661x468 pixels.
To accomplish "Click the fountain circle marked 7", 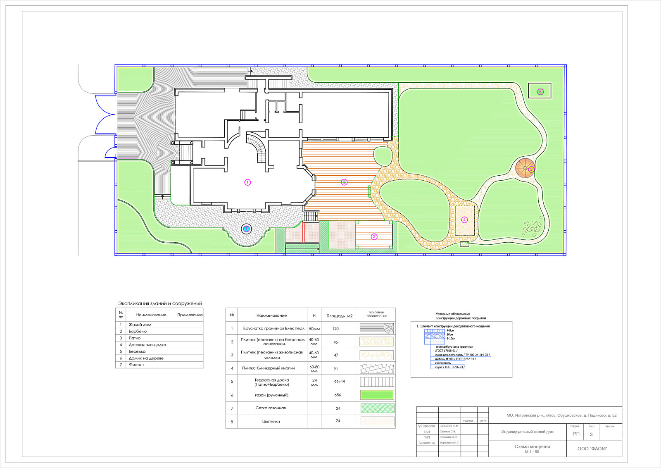I will (x=246, y=229).
